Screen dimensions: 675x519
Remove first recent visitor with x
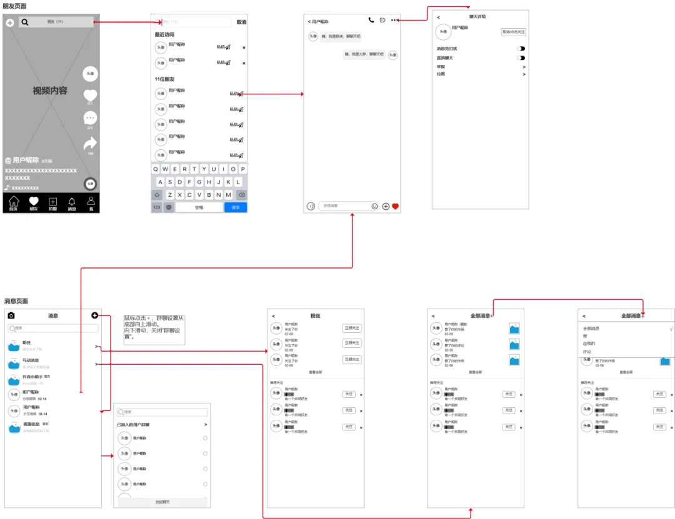[x=244, y=47]
